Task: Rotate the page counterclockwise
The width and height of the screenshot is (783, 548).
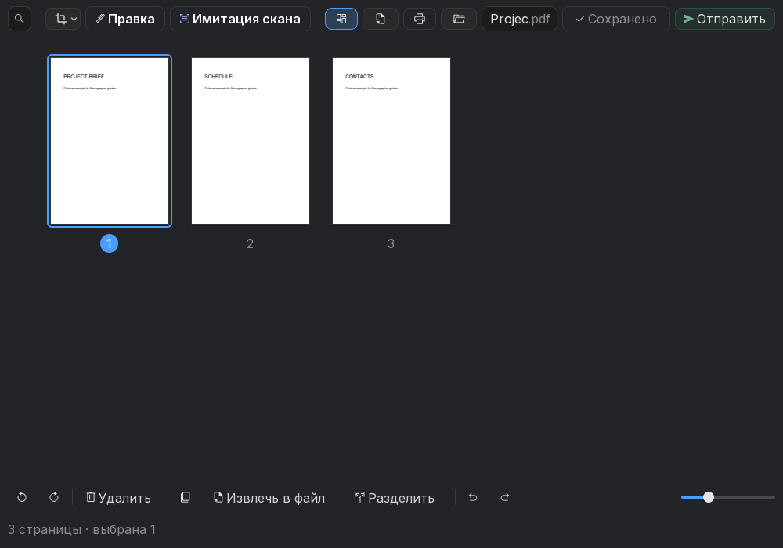Action: [22, 498]
